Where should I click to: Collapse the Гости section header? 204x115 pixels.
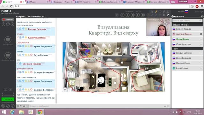point(187,49)
